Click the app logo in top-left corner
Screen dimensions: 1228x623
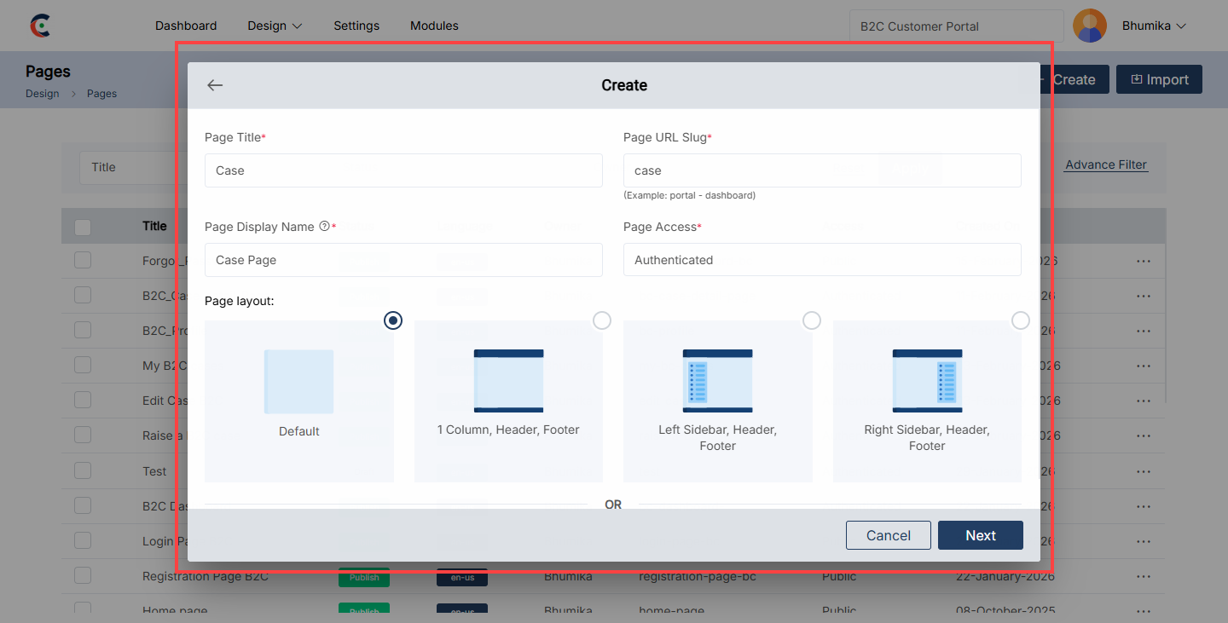(x=39, y=26)
